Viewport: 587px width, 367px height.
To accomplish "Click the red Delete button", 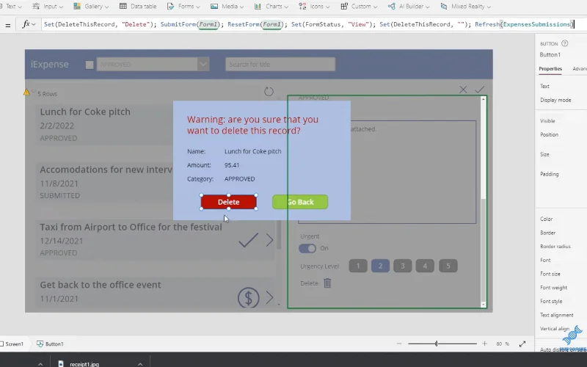I will [x=229, y=202].
